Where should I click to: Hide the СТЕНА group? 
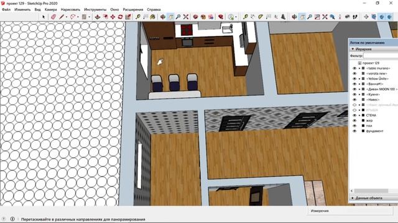pos(354,115)
